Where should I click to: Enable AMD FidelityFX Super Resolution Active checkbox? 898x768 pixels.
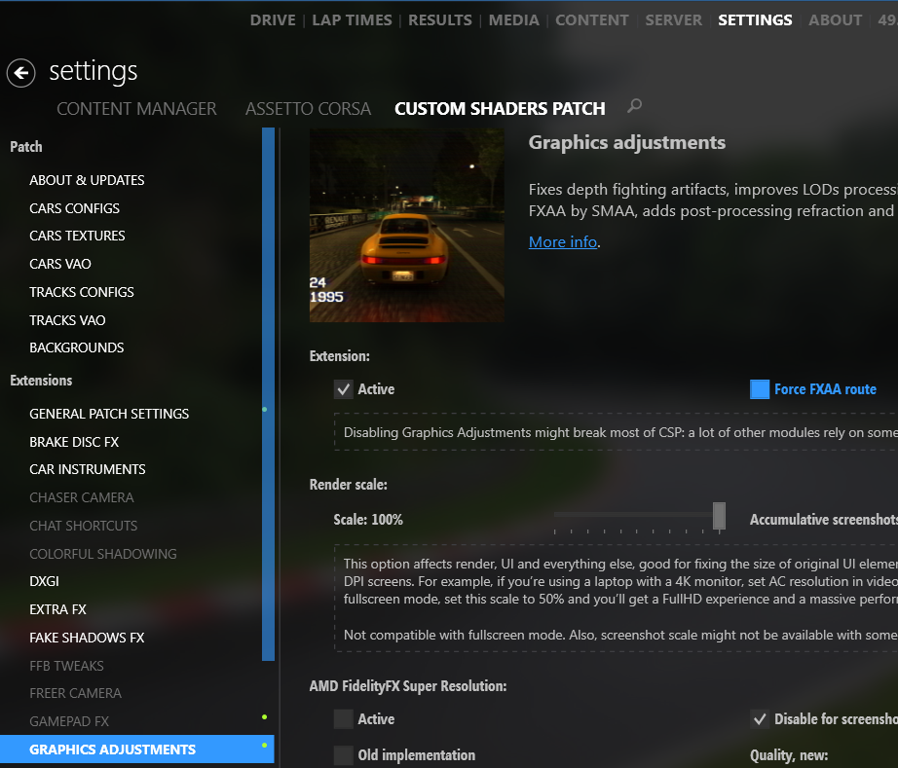tap(344, 719)
